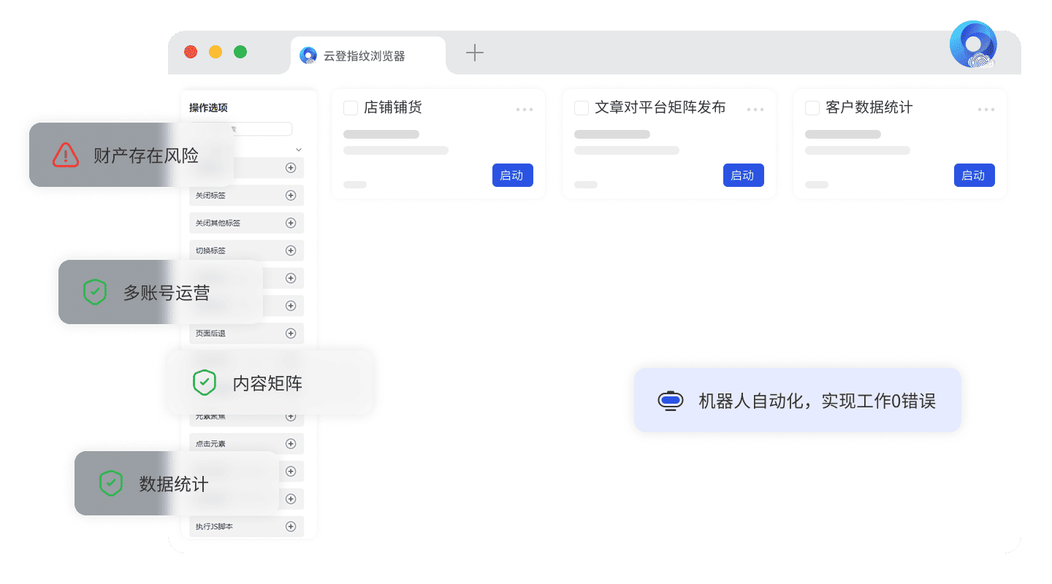Click the plus icon next to 关闭其他标签
This screenshot has height=584, width=1052.
(290, 223)
